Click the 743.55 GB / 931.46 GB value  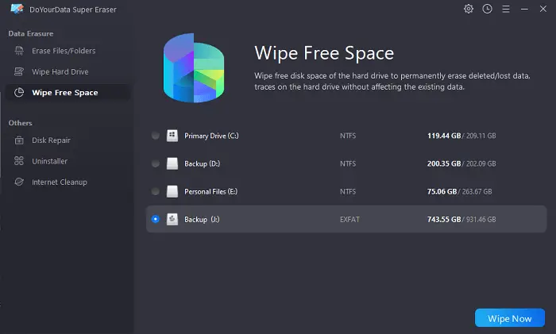(461, 219)
